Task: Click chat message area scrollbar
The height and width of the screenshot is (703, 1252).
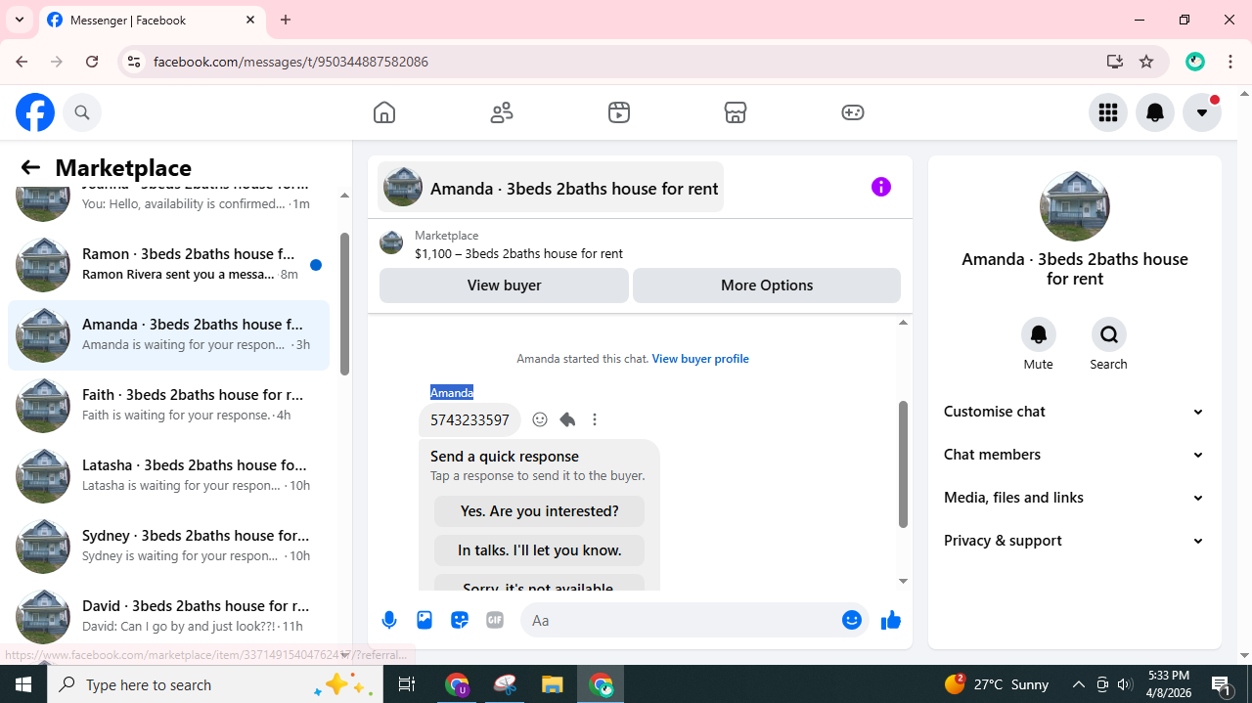Action: (903, 463)
